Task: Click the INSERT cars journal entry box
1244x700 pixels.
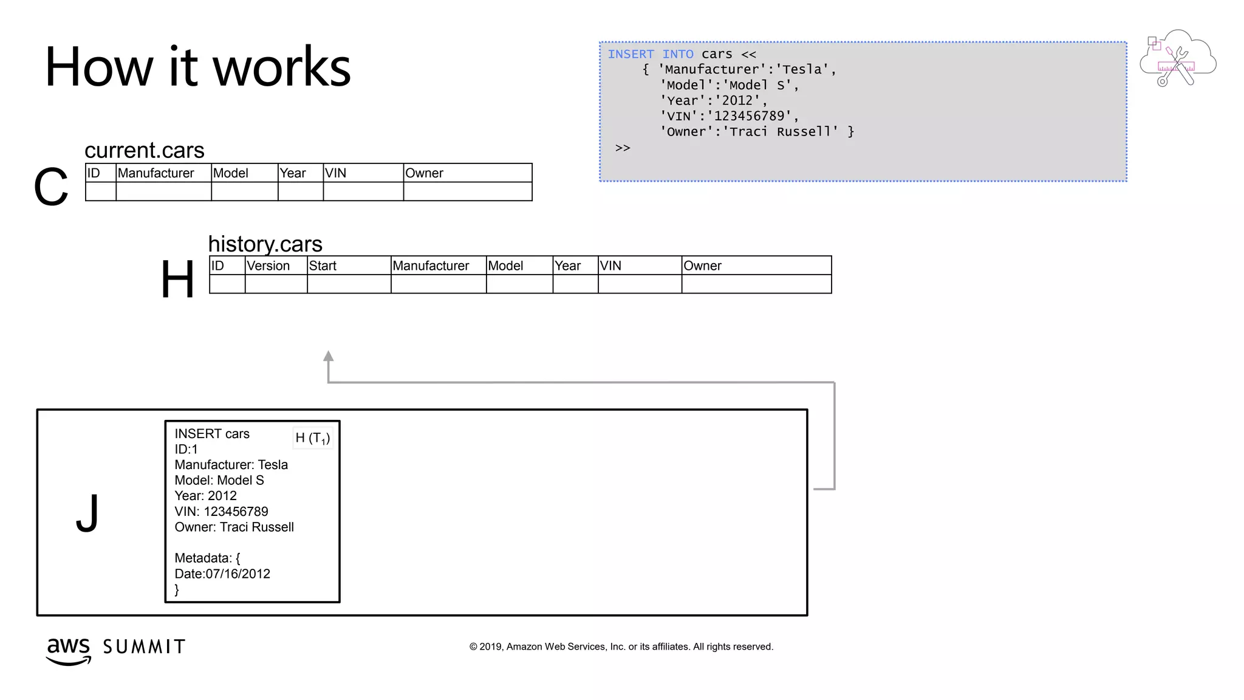Action: tap(252, 511)
